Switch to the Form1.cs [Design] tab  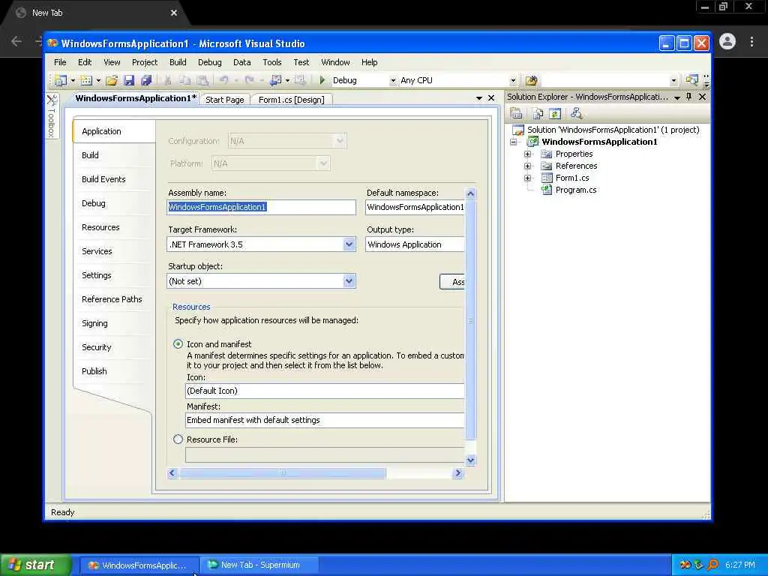pyautogui.click(x=292, y=100)
